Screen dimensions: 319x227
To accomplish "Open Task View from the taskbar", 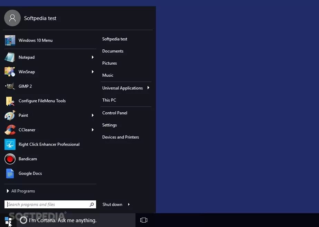I will pos(144,220).
